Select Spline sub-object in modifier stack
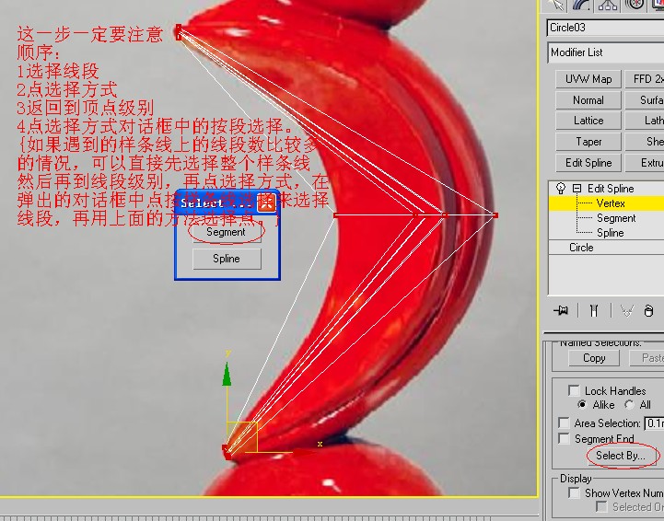The height and width of the screenshot is (521, 664). pyautogui.click(x=611, y=233)
